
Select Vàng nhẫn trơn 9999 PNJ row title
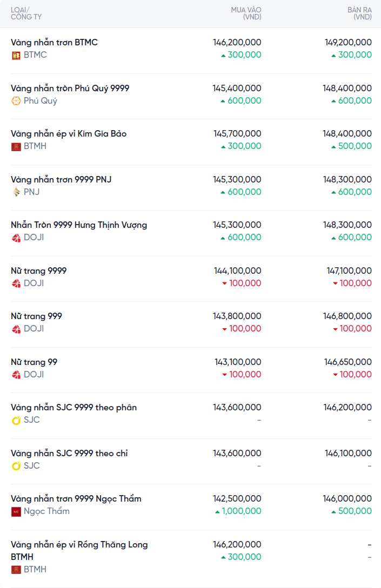tap(61, 179)
